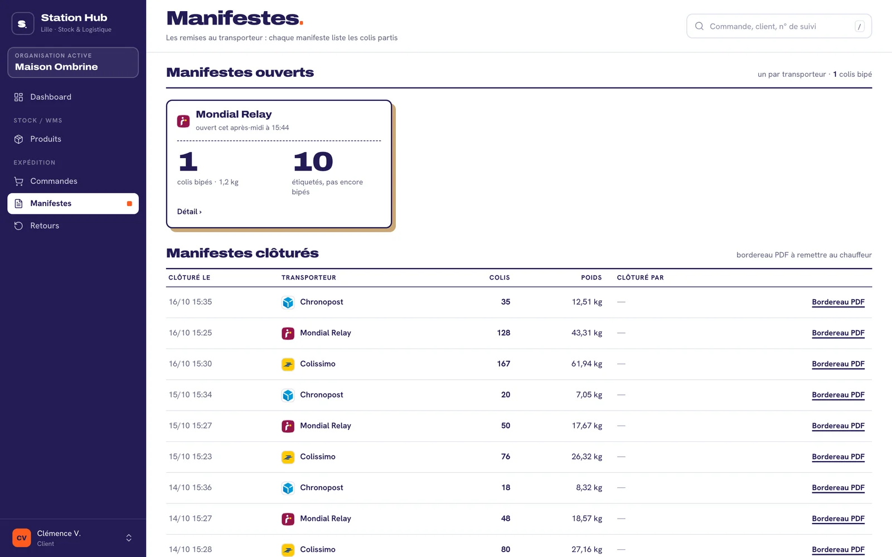
Task: Open Bordereau PDF for Colissimo 15/10 15:23
Action: tap(838, 457)
